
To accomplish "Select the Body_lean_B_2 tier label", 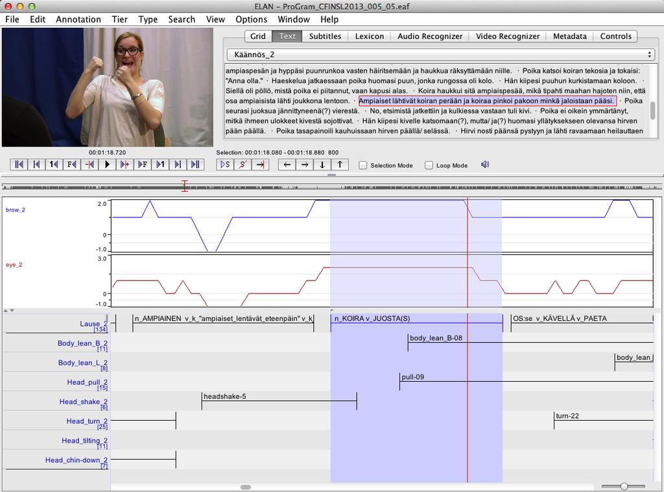I will [82, 343].
